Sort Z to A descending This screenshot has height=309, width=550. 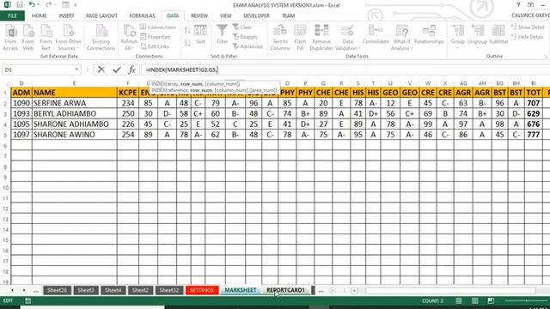187,43
